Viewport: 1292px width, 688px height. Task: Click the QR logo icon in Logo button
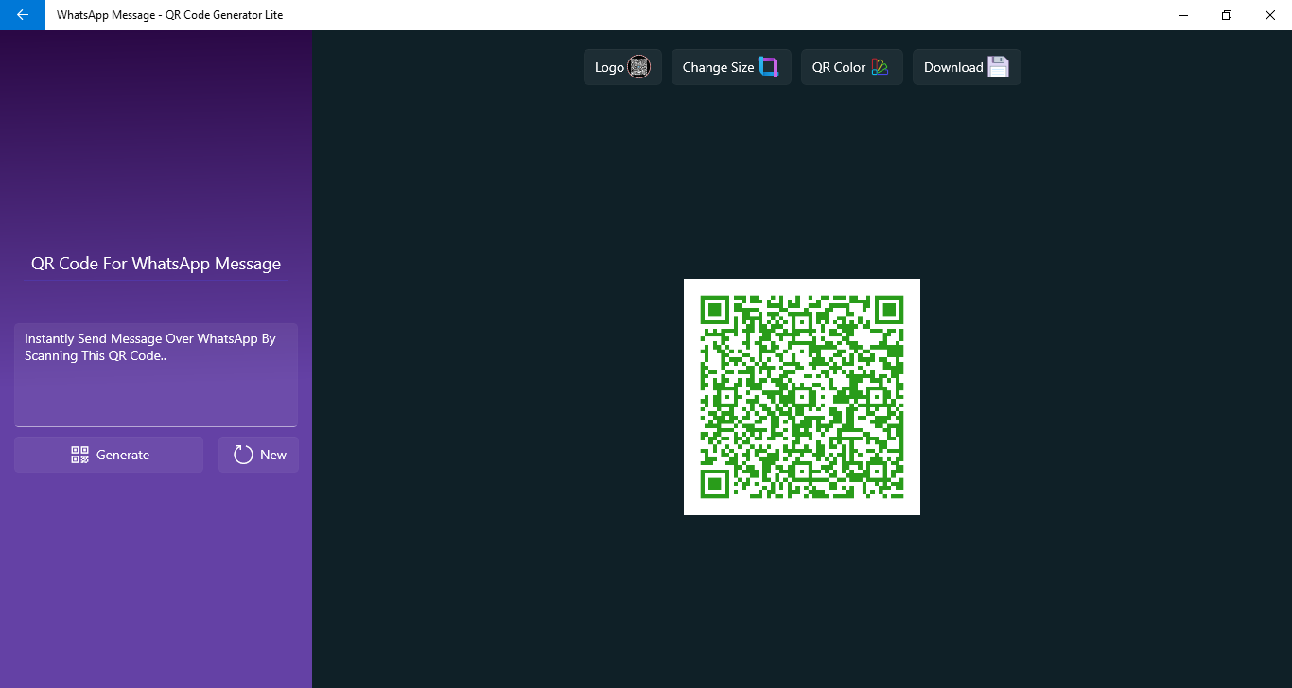point(639,67)
